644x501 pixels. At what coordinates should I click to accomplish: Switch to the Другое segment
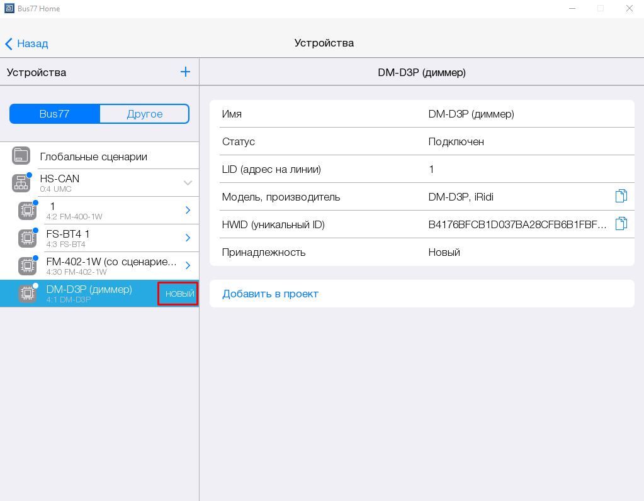pos(144,114)
